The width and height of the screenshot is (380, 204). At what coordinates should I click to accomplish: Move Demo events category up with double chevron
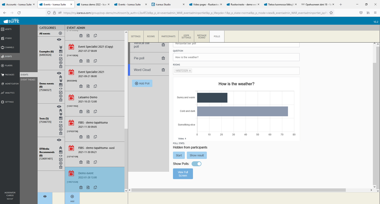tap(61, 77)
